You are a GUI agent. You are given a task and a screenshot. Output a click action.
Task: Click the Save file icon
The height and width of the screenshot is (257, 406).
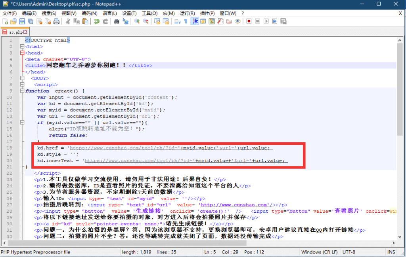22,21
